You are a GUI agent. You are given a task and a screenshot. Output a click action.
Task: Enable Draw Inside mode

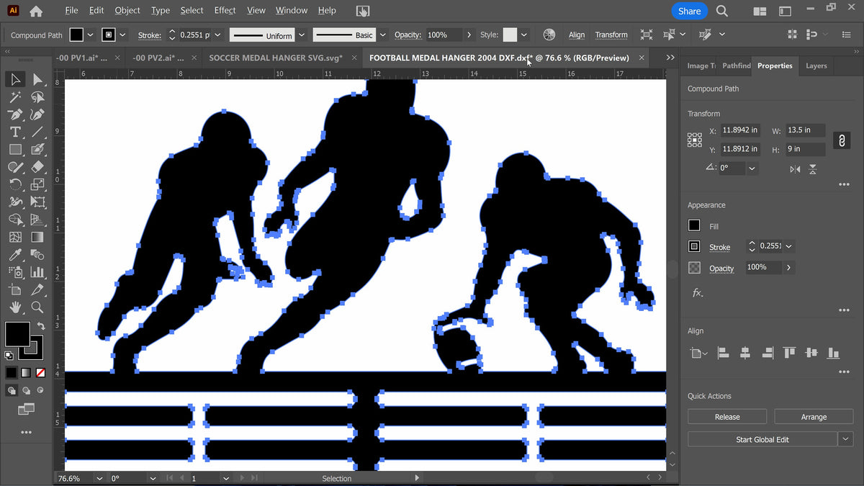point(40,390)
